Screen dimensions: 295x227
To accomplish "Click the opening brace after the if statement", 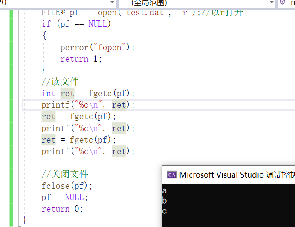I will tap(44, 35).
